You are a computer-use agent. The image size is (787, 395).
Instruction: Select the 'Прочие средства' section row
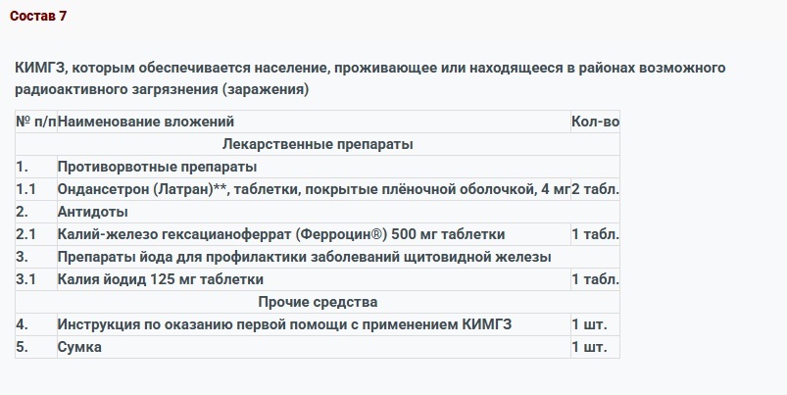click(x=318, y=302)
